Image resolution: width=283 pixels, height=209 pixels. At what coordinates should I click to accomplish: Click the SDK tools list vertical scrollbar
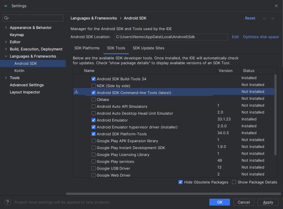click(275, 115)
